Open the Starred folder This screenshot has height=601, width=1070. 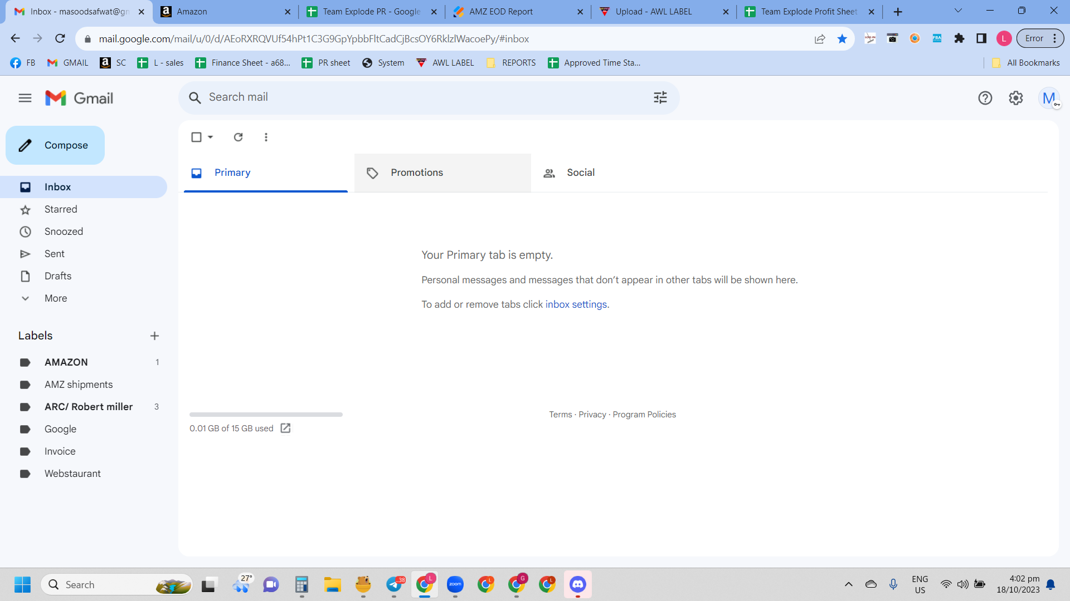point(84,209)
